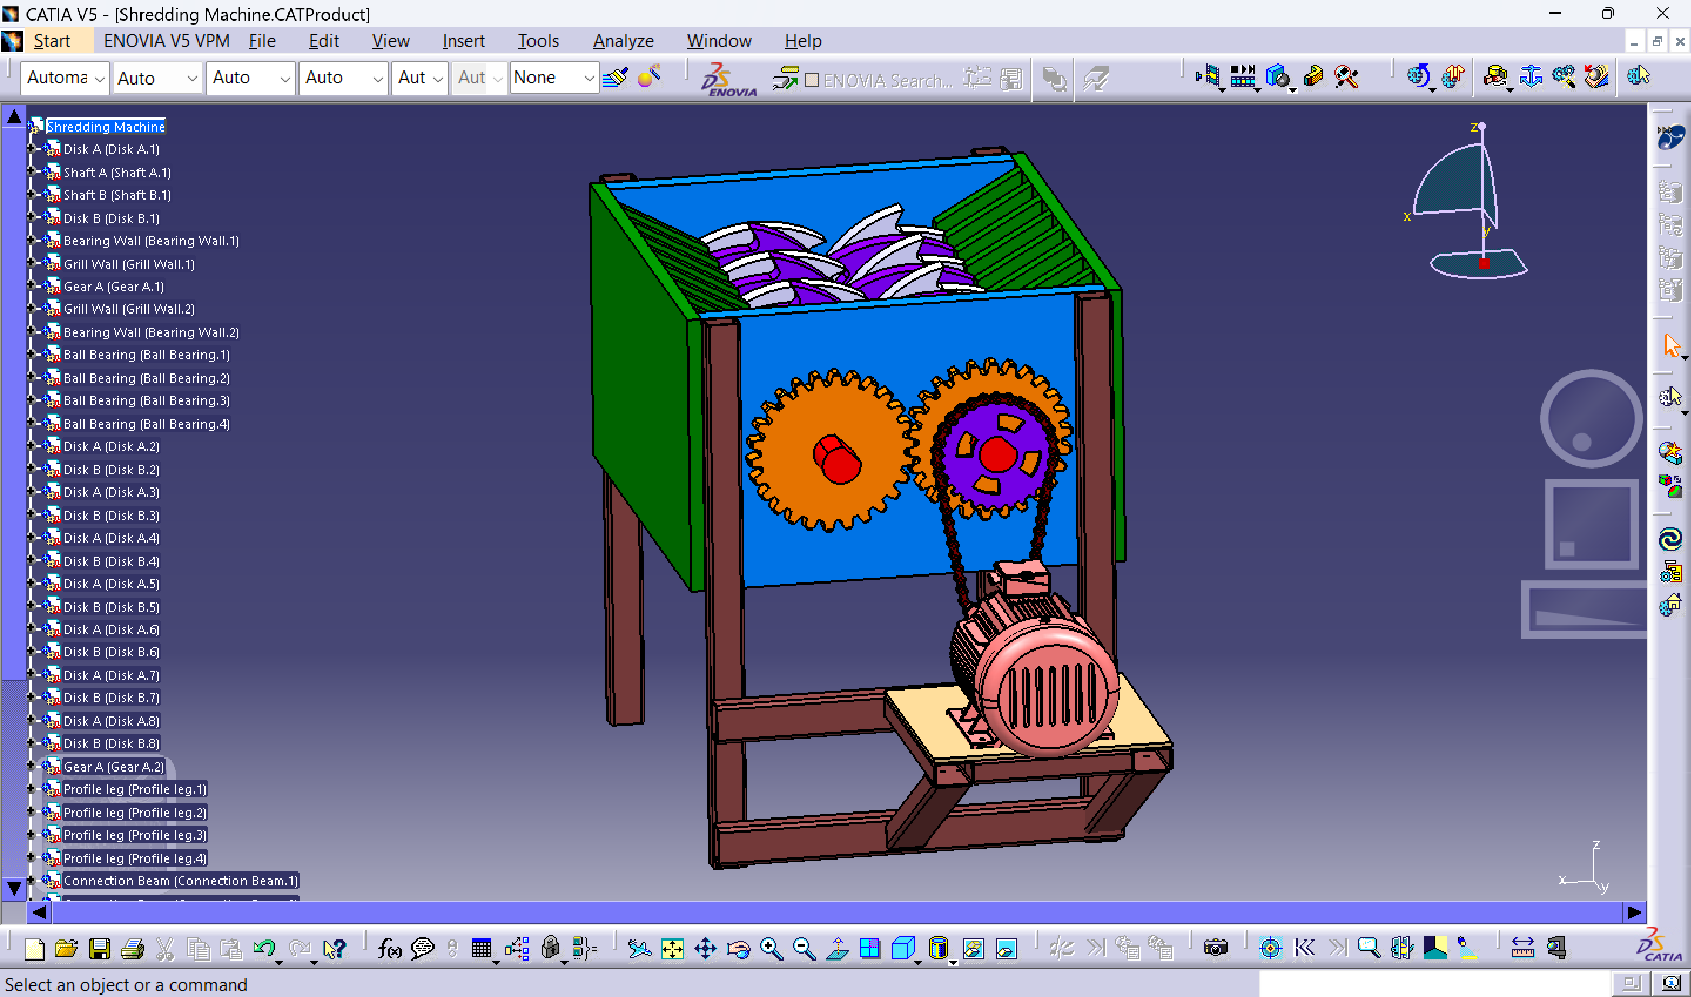Zoom in with the magnifier plus
1691x997 pixels.
tap(771, 948)
